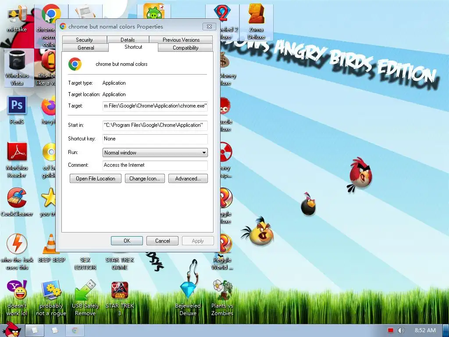Switch to Previous Versions tab

181,40
